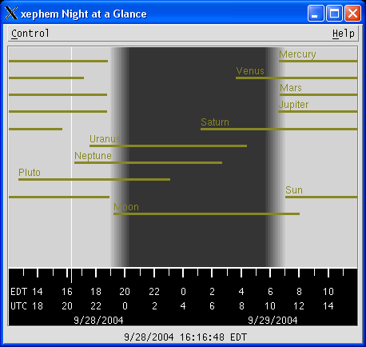Open the Control menu
Image resolution: width=366 pixels, height=347 pixels.
pos(30,34)
